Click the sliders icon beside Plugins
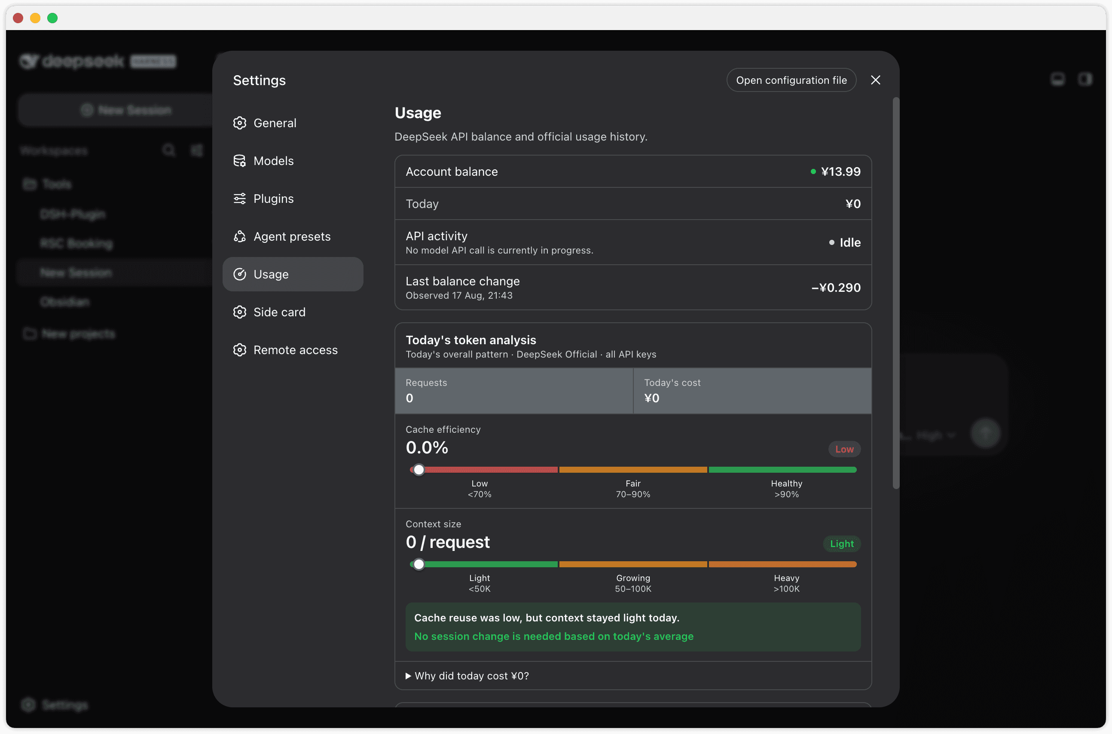 tap(240, 199)
